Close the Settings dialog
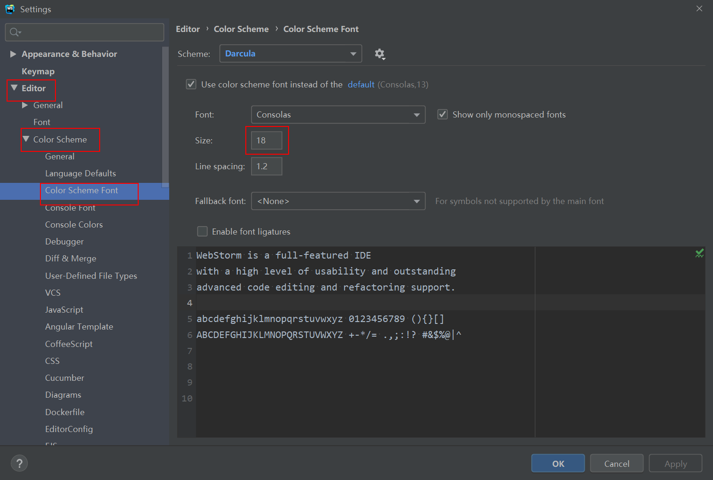The image size is (713, 480). (x=699, y=8)
